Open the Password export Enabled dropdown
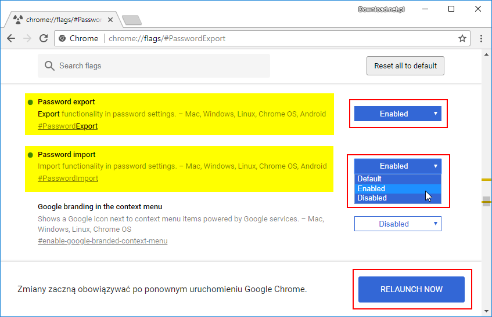The image size is (492, 317). (x=397, y=114)
